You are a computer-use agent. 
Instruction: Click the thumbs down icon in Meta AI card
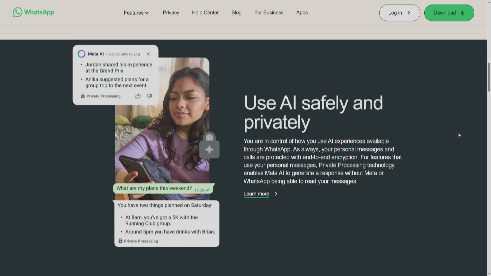tap(149, 96)
